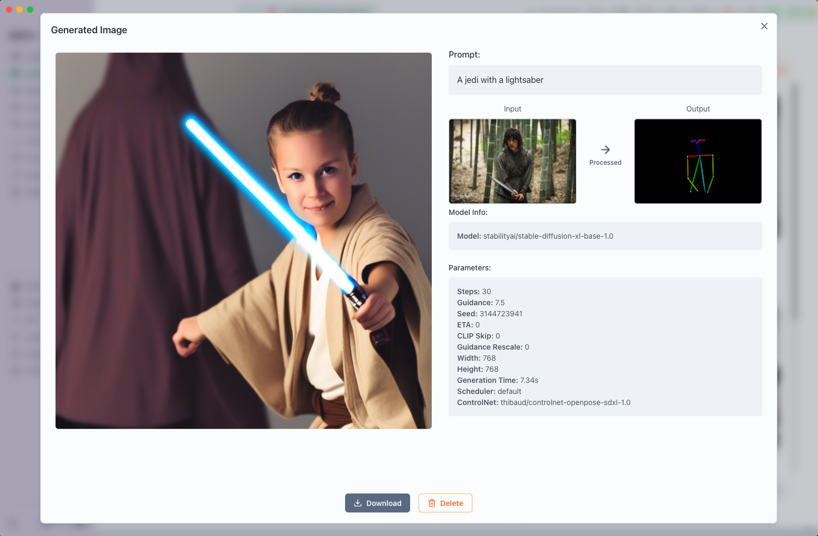The image size is (818, 536).
Task: Click the red macOS close window button
Action: pyautogui.click(x=9, y=10)
